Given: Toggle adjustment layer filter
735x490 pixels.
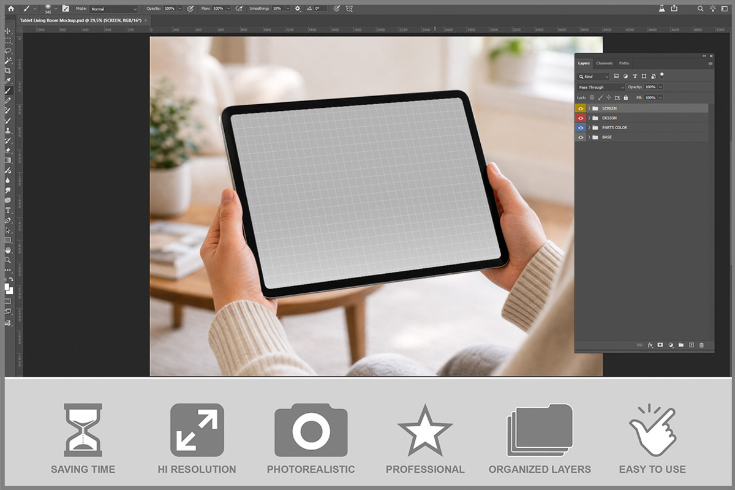Looking at the screenshot, I should coord(625,77).
